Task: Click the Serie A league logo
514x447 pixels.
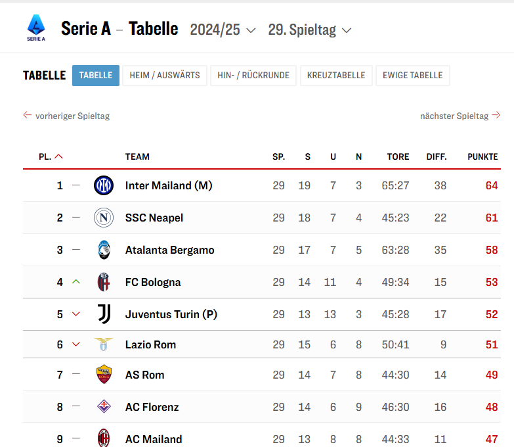Action: [x=36, y=28]
